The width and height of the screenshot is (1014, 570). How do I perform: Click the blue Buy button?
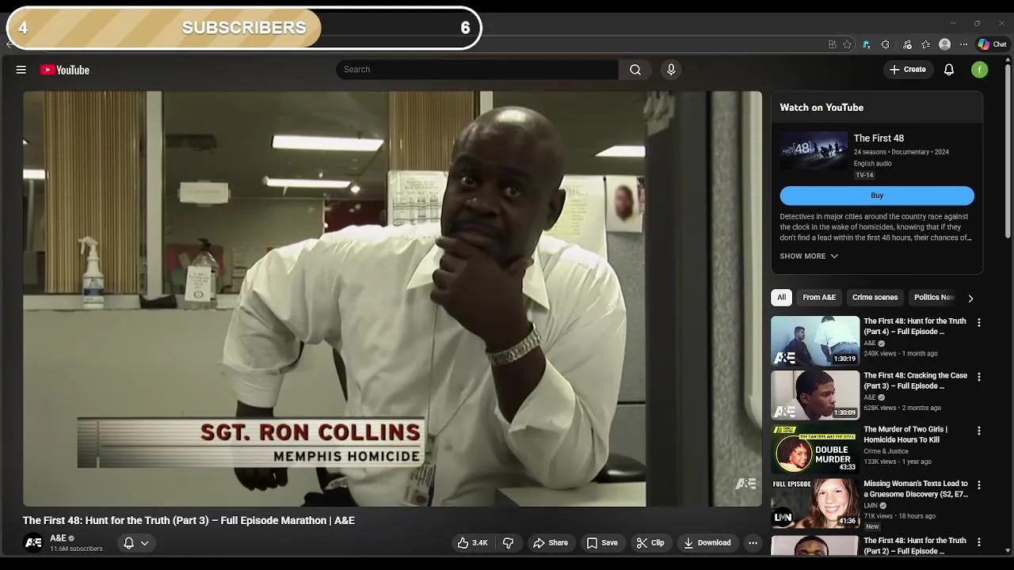pos(877,196)
